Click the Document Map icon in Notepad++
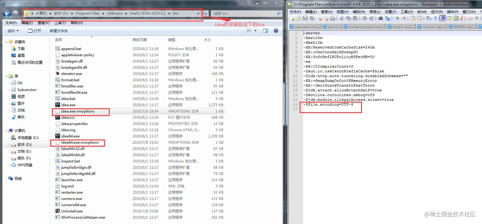 (456, 18)
